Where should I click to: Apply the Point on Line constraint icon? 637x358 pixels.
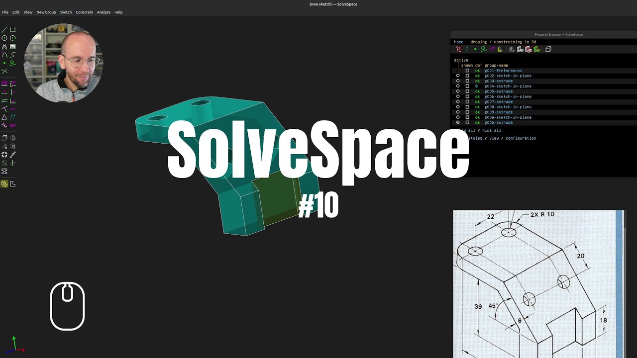(x=4, y=108)
